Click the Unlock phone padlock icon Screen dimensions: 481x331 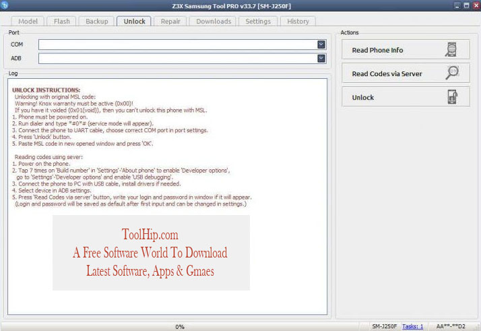(x=452, y=97)
